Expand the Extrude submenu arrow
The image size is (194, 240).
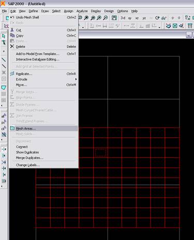coord(76,79)
